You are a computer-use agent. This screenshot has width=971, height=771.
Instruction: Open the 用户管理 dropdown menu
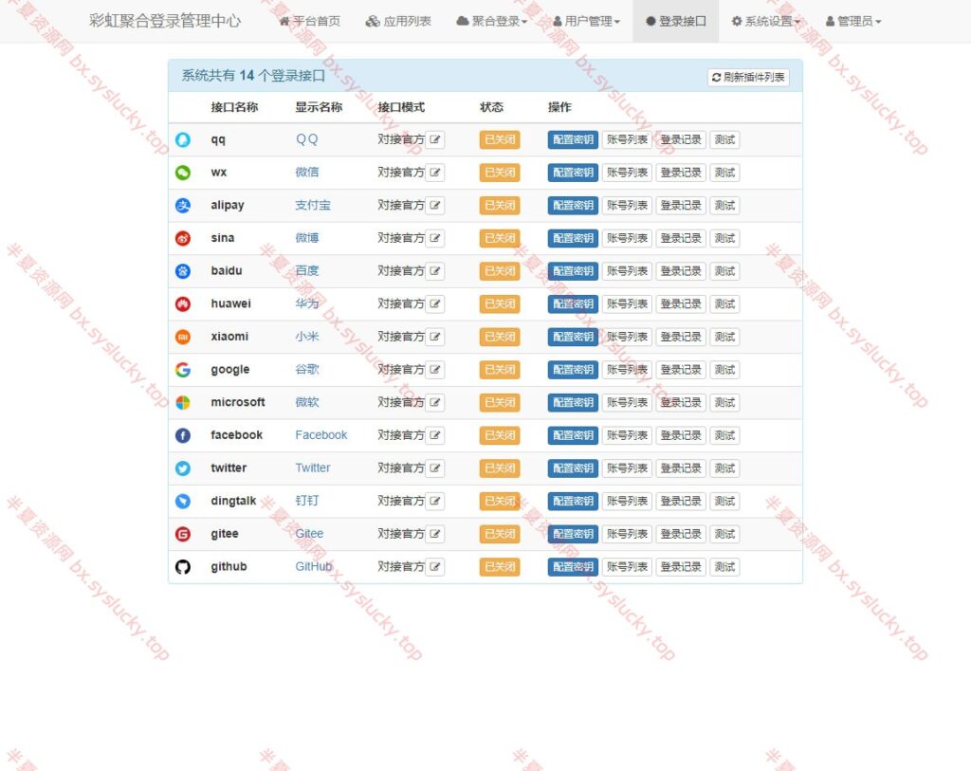click(586, 21)
